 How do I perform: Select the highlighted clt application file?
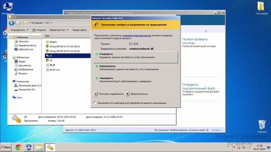pyautogui.click(x=68, y=56)
